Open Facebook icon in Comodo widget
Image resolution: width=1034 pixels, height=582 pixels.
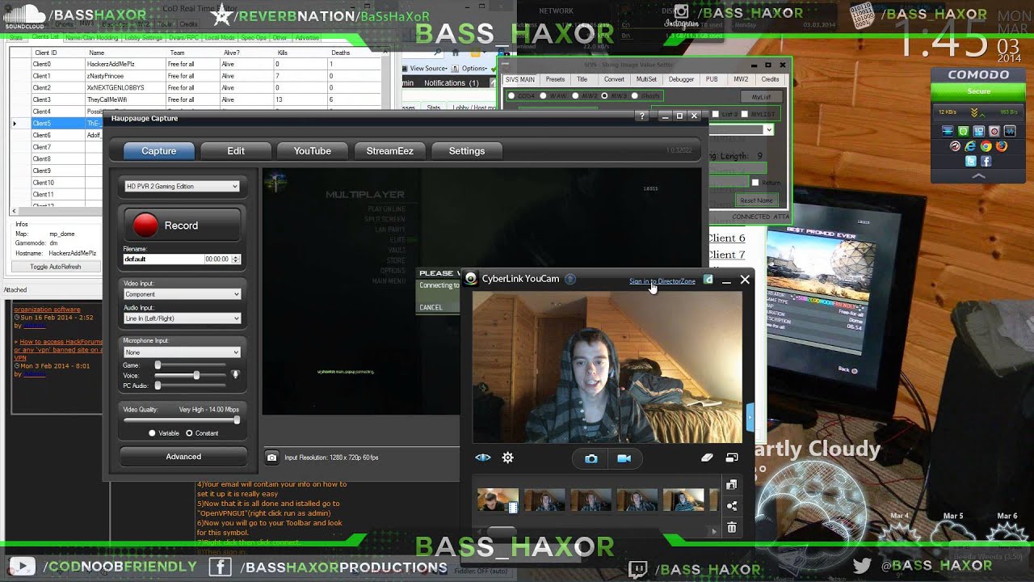(x=986, y=162)
